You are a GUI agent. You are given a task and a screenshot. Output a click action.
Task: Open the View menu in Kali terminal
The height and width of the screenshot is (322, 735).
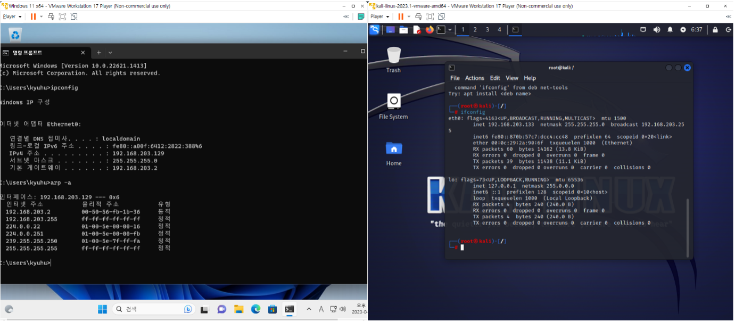coord(511,78)
